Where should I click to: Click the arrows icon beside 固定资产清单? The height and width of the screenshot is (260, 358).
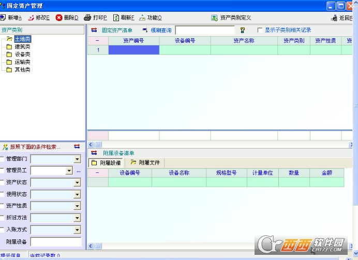94,30
